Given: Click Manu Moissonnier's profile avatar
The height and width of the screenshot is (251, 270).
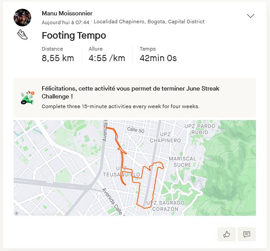Looking at the screenshot, I should tap(22, 18).
